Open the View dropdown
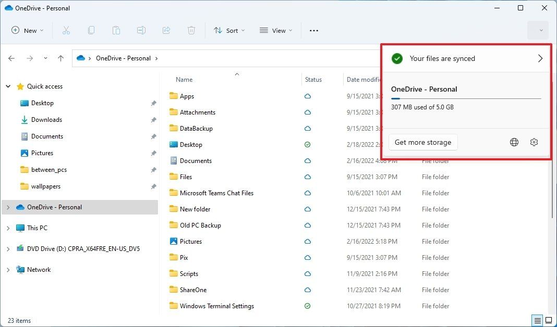 [275, 30]
